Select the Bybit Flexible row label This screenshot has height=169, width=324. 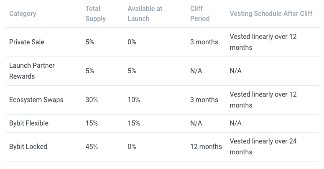[29, 123]
